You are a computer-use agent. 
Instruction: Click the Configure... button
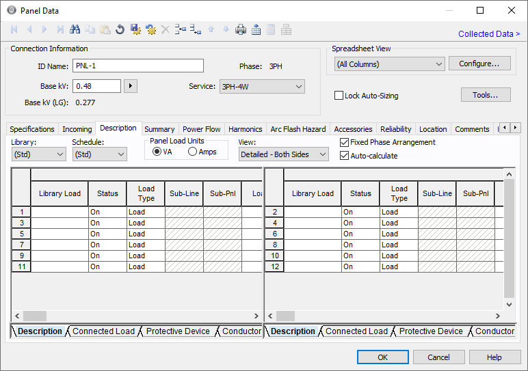pyautogui.click(x=479, y=64)
